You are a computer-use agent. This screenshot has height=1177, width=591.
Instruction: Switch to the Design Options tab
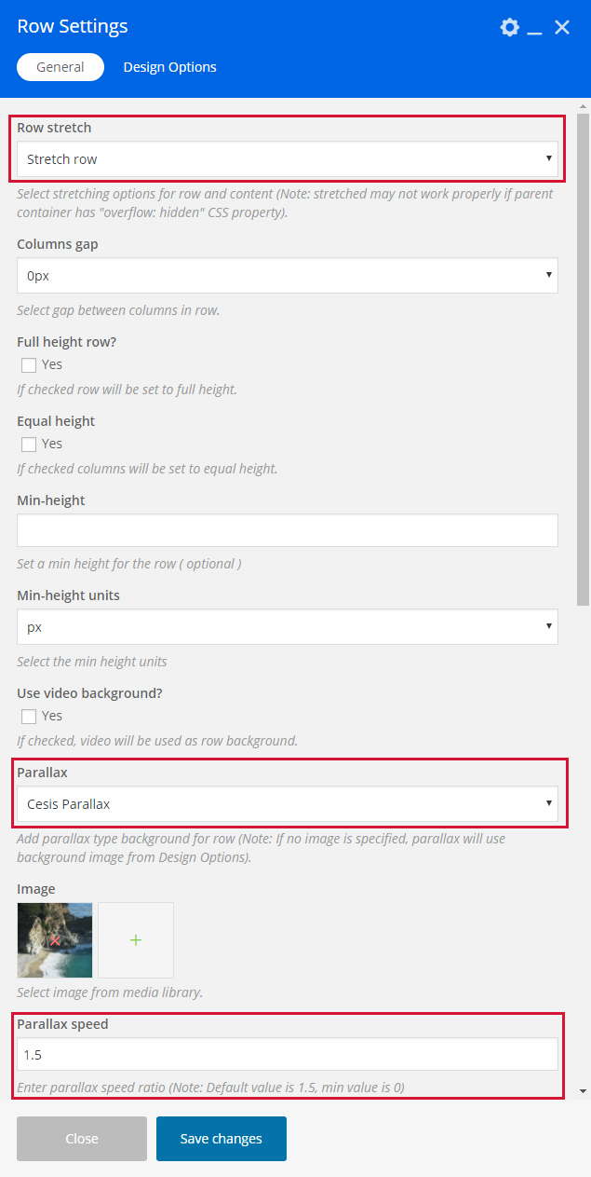coord(169,67)
